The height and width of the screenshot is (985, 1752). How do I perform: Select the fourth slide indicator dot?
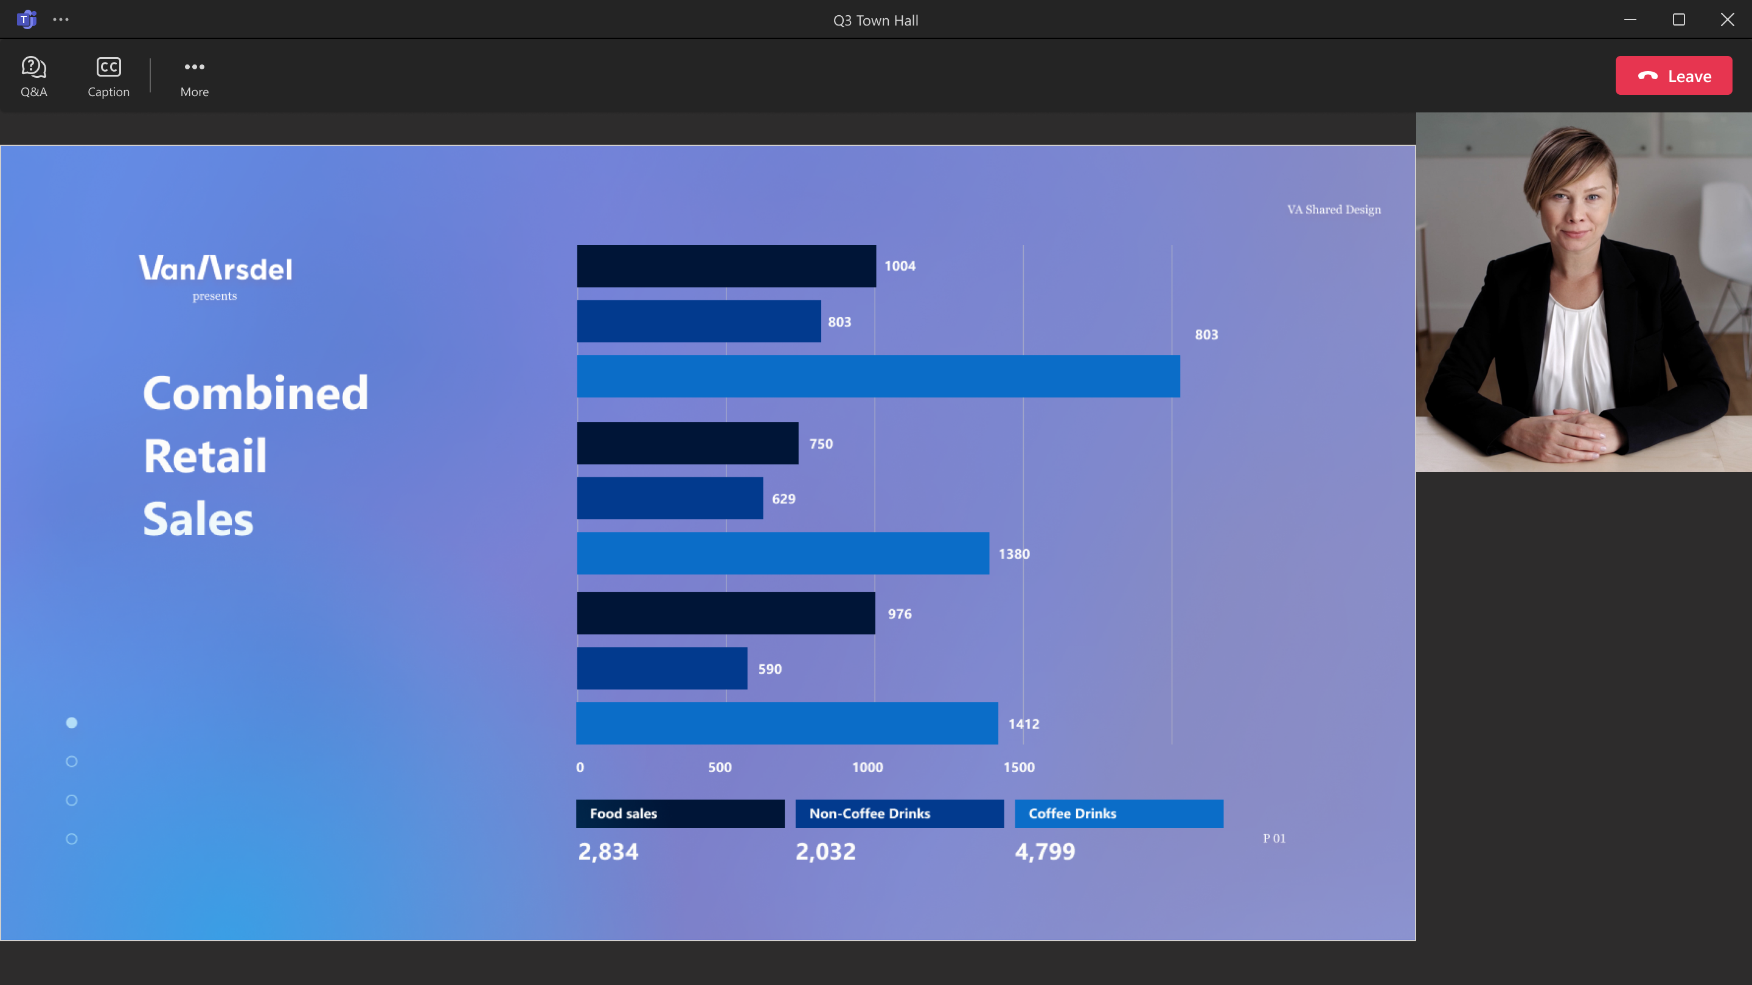[x=71, y=839]
